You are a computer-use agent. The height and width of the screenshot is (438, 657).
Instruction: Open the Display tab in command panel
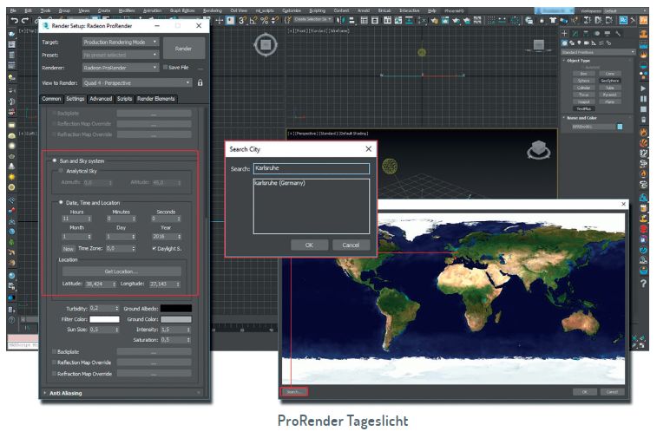[608, 33]
